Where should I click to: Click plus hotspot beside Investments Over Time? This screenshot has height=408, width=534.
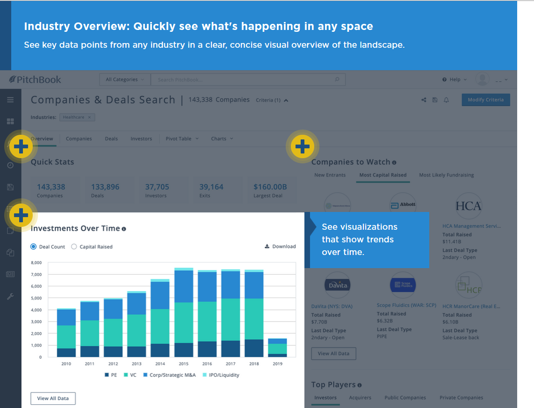[x=21, y=215]
